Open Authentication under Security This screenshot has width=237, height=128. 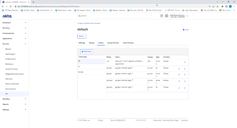(x=10, y=59)
